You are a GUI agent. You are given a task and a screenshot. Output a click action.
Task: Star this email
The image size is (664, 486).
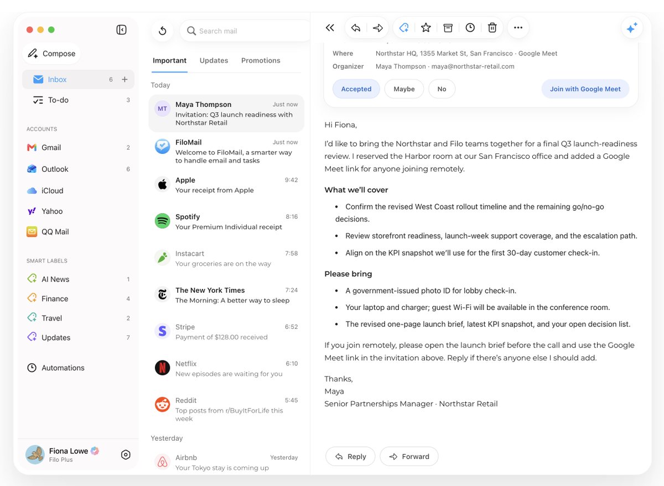[x=426, y=28]
